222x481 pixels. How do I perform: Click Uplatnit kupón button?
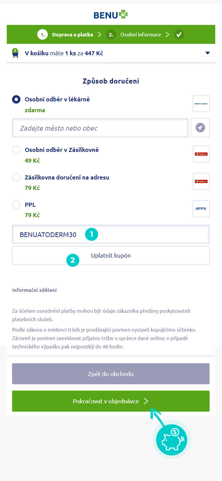coord(111,255)
